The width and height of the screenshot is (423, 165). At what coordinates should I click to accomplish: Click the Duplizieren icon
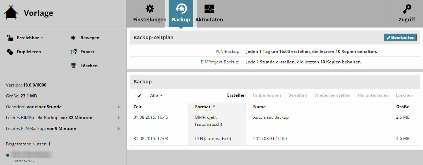[10, 51]
